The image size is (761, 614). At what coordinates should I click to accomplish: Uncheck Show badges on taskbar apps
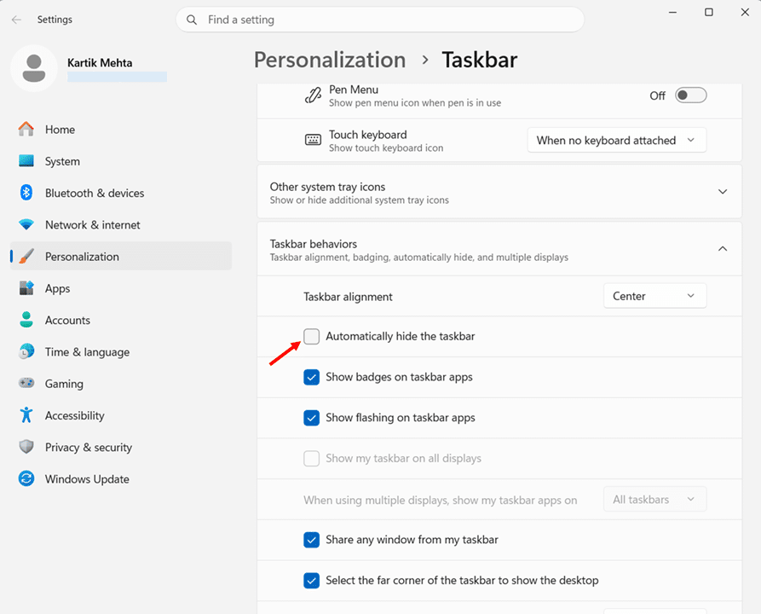point(312,377)
